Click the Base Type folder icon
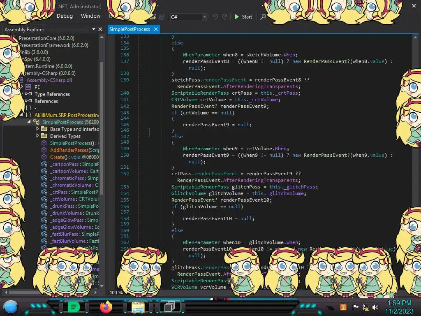421x316 pixels. (44, 129)
